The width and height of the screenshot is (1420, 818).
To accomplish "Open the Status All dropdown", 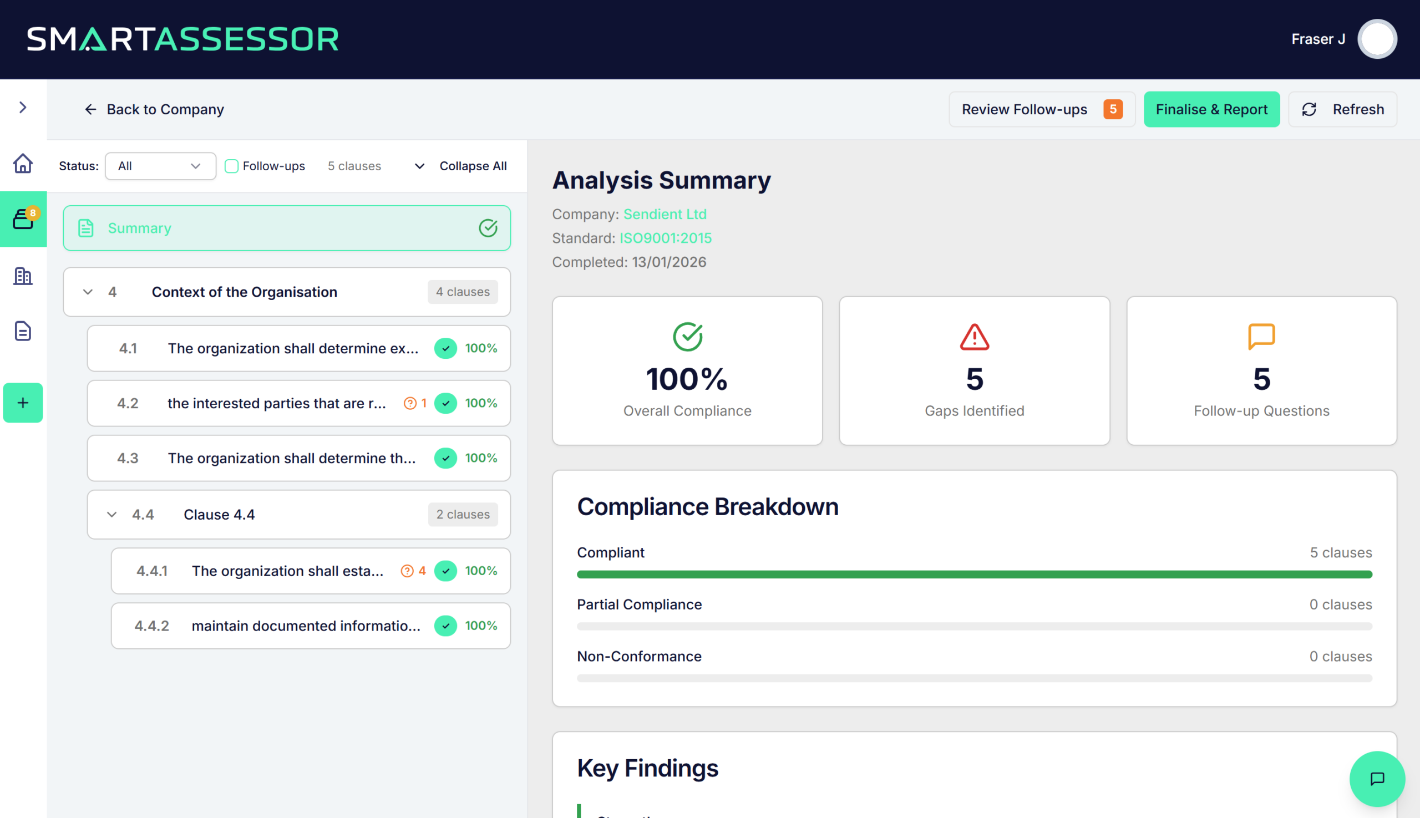I will (160, 166).
